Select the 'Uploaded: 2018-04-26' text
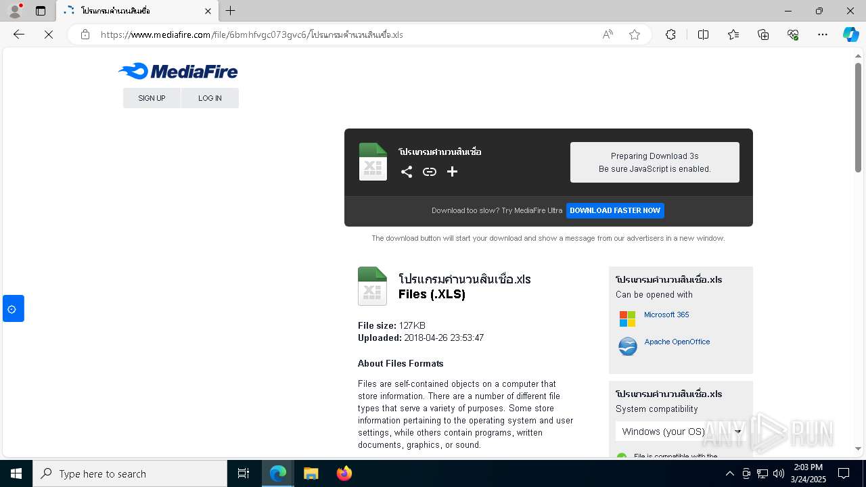 click(421, 338)
